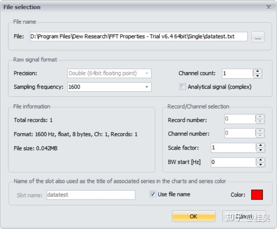Confirm with the OK button

pos(194,216)
